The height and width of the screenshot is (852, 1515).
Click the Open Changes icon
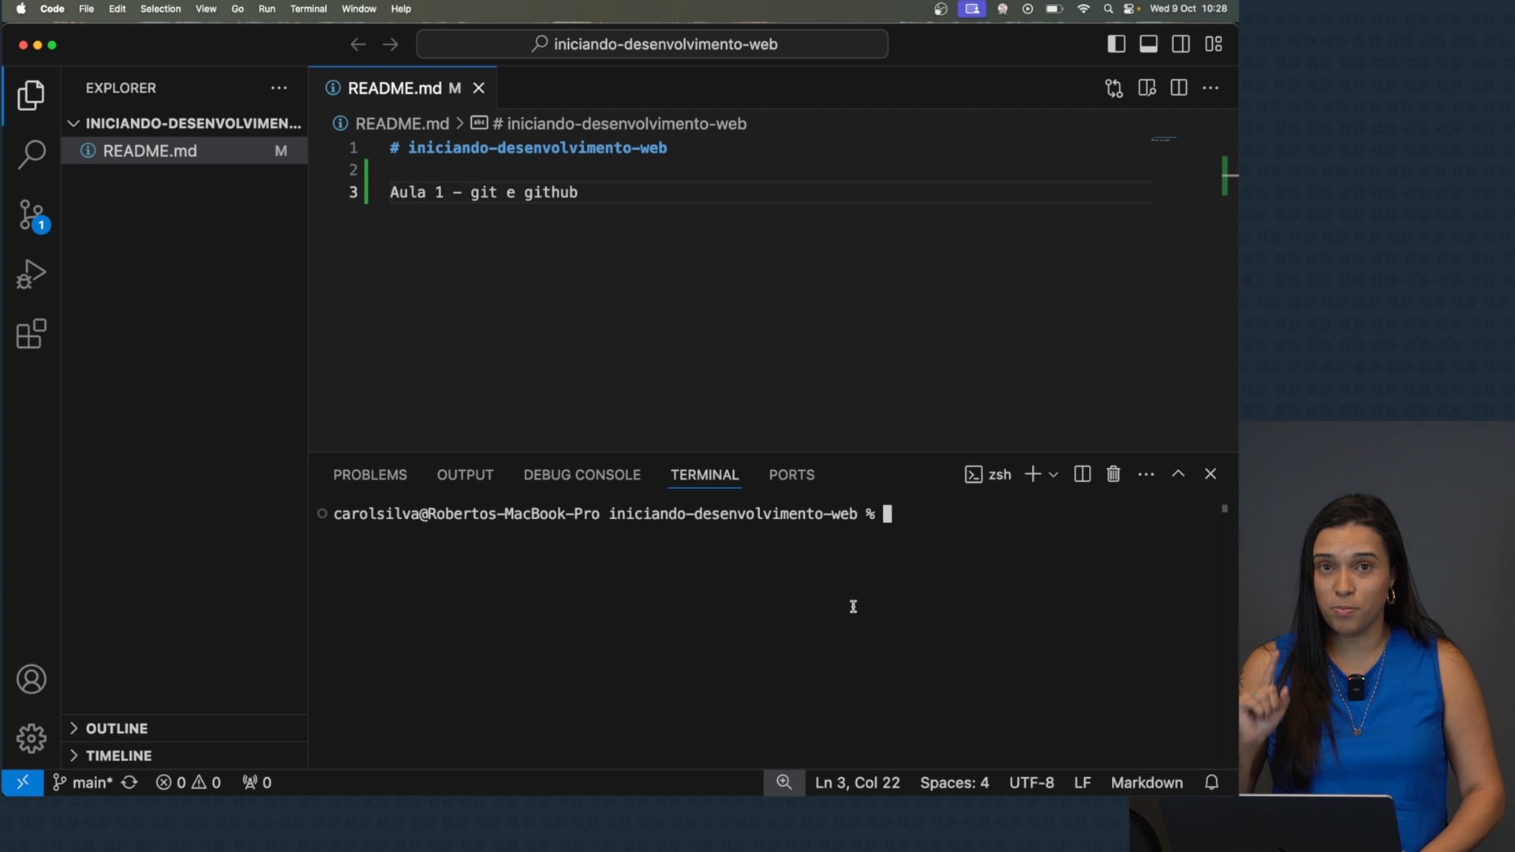point(1113,88)
